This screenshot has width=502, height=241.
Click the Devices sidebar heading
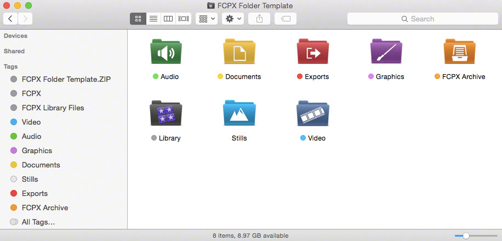(x=15, y=36)
